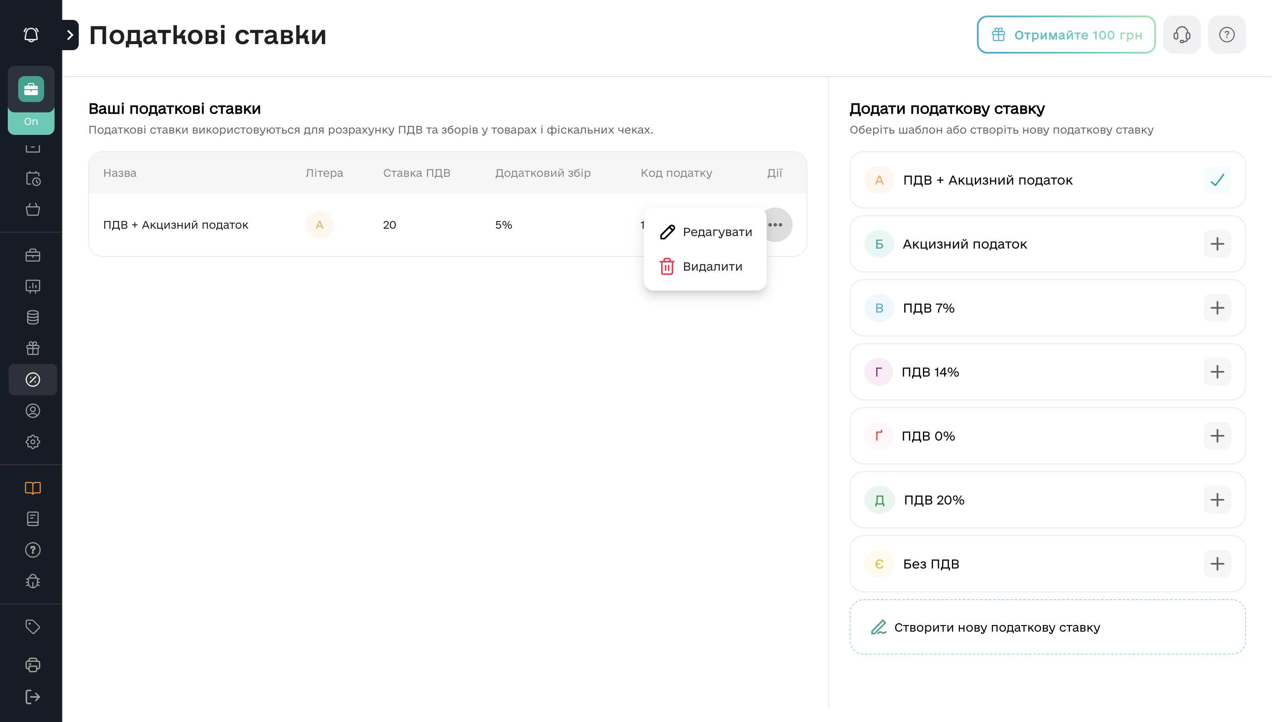Add the ПДВ 7% template

(x=1217, y=308)
